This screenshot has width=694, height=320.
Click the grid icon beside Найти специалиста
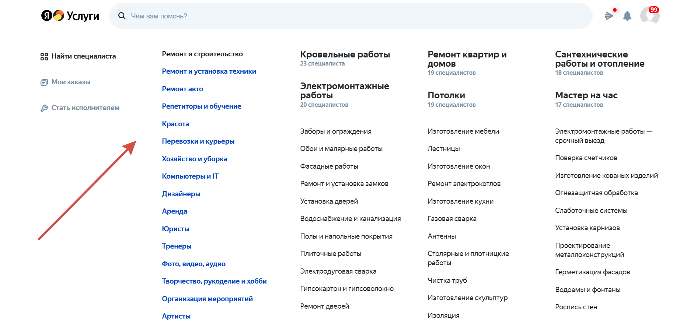tap(44, 57)
